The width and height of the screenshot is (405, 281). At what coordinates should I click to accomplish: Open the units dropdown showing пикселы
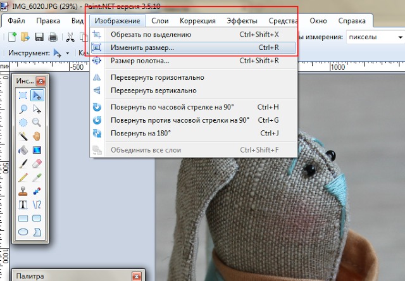pos(375,37)
